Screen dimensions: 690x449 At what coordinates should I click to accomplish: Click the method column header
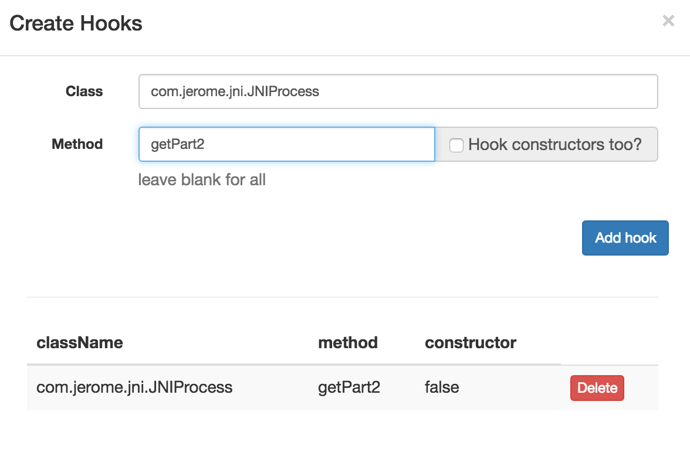(x=348, y=343)
